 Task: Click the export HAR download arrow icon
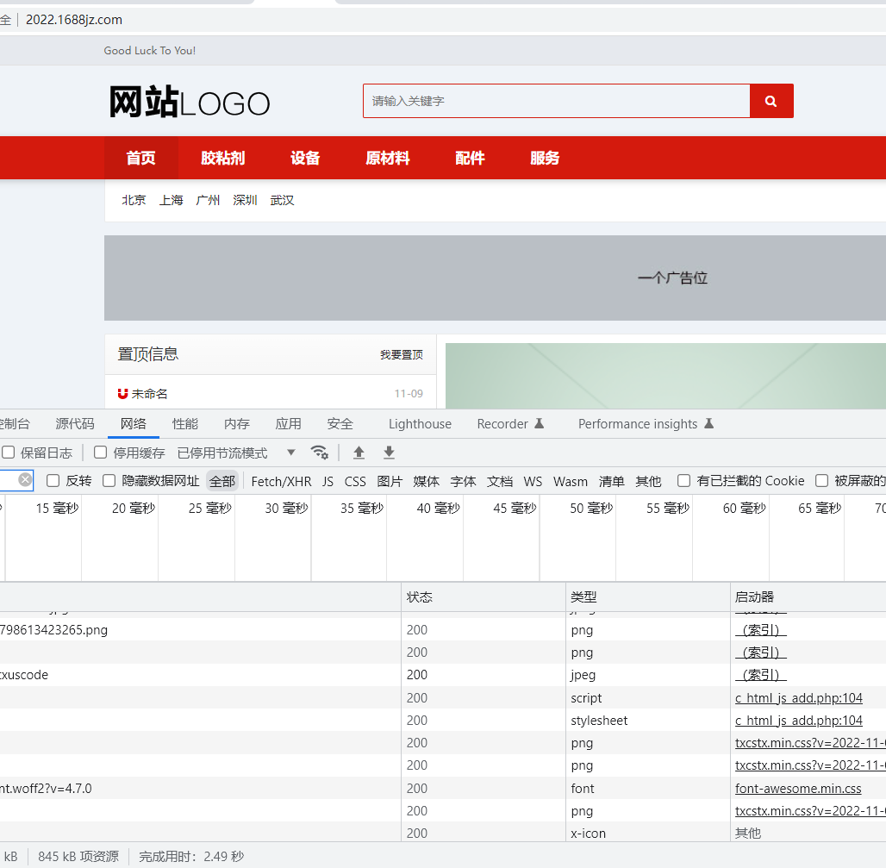pyautogui.click(x=389, y=453)
